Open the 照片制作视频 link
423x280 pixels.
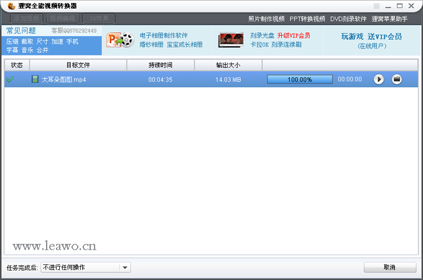tap(266, 19)
